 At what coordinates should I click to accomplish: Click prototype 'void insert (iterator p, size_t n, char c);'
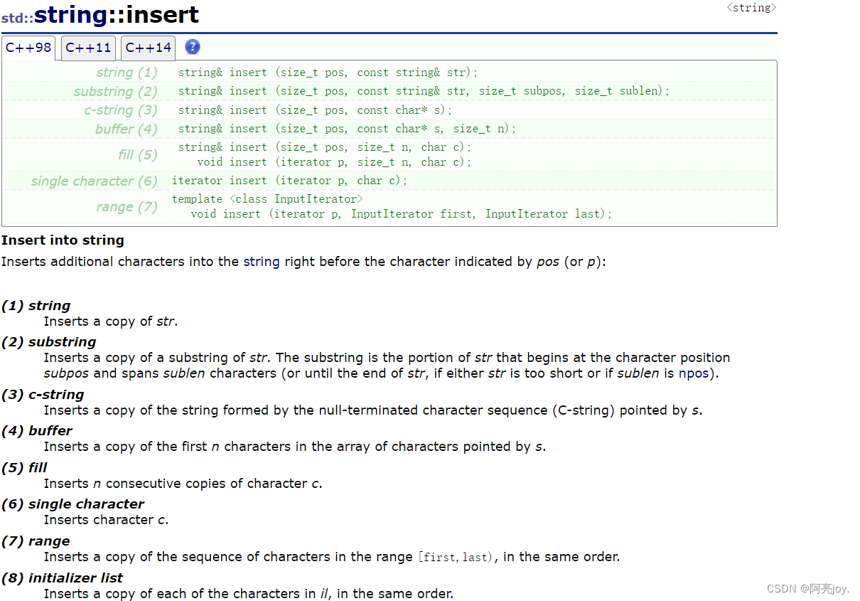(x=334, y=162)
